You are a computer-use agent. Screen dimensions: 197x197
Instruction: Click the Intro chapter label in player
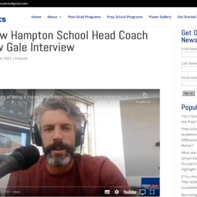[x=17, y=192]
